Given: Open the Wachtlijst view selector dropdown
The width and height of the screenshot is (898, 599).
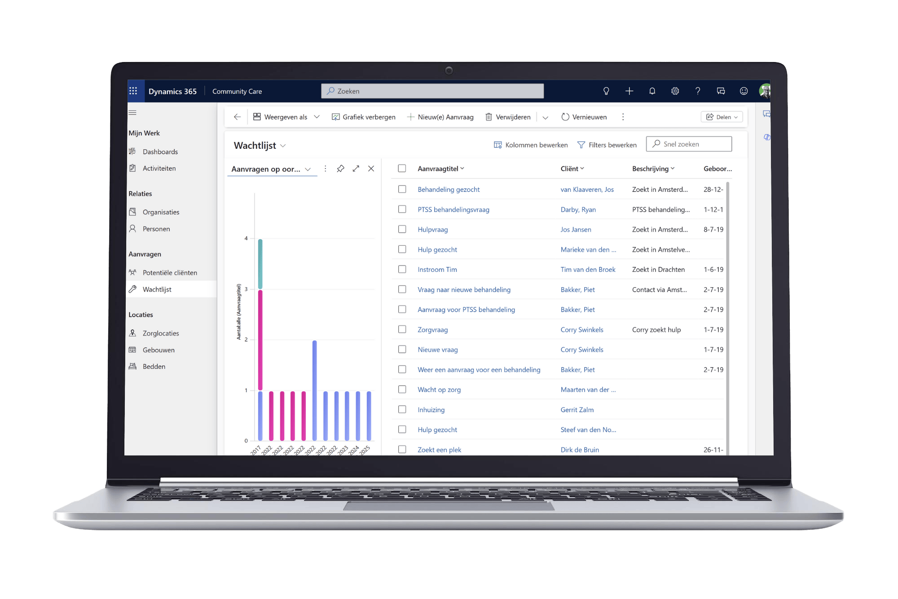Looking at the screenshot, I should (283, 146).
